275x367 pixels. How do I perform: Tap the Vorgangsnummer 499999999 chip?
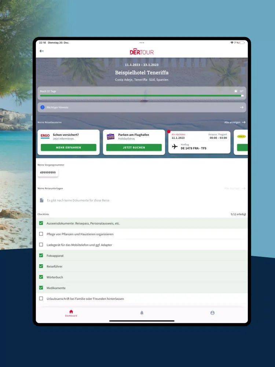[48, 172]
